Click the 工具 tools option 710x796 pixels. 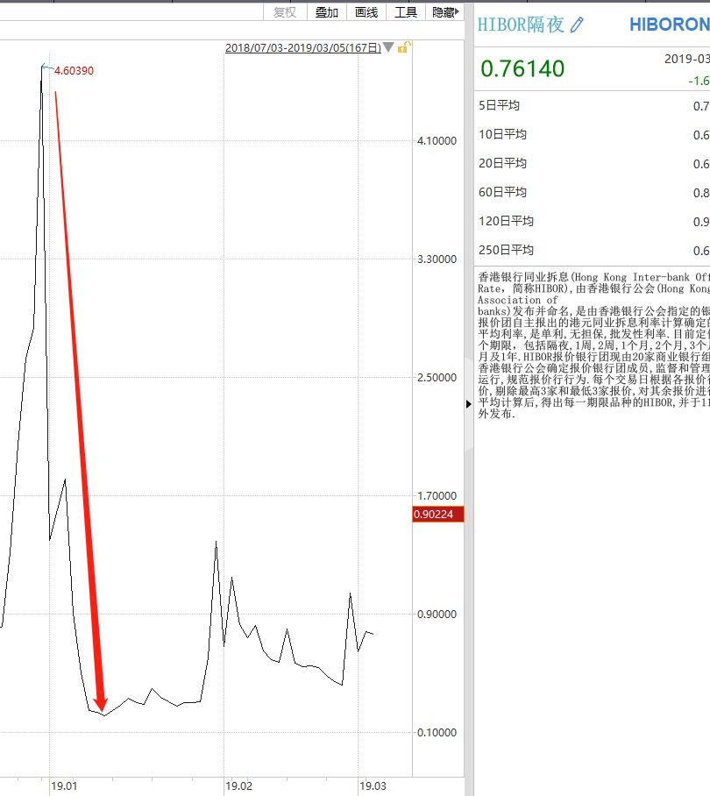pyautogui.click(x=405, y=12)
